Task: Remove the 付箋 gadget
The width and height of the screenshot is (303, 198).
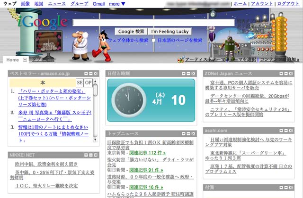Action: tap(291, 188)
